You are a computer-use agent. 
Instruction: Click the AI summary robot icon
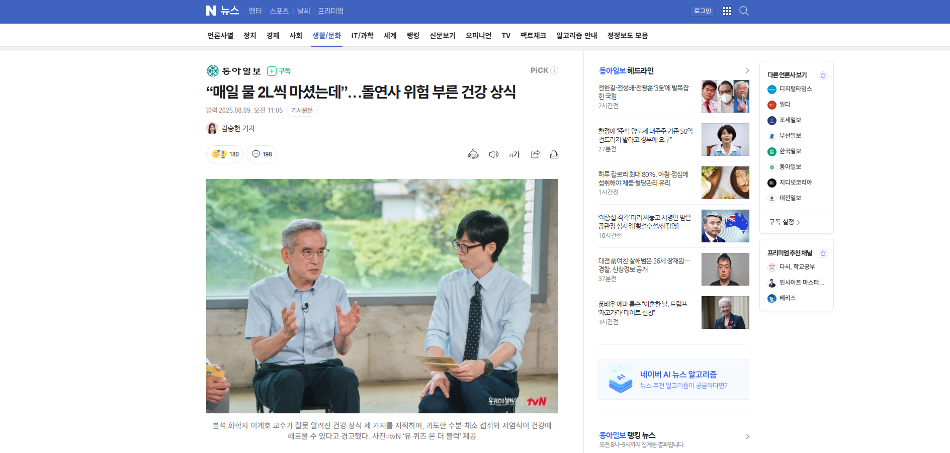click(x=473, y=154)
